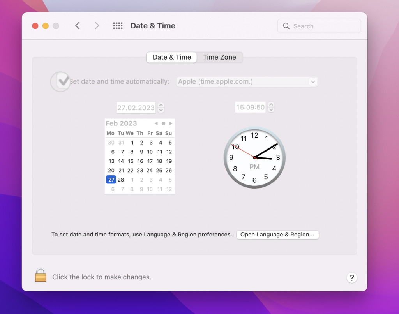Decrease date with down stepper arrow

pos(161,110)
